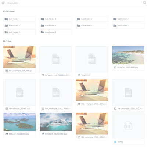Select the file_example_SVG_30kB file name
This screenshot has height=147, width=147.
click(58, 108)
